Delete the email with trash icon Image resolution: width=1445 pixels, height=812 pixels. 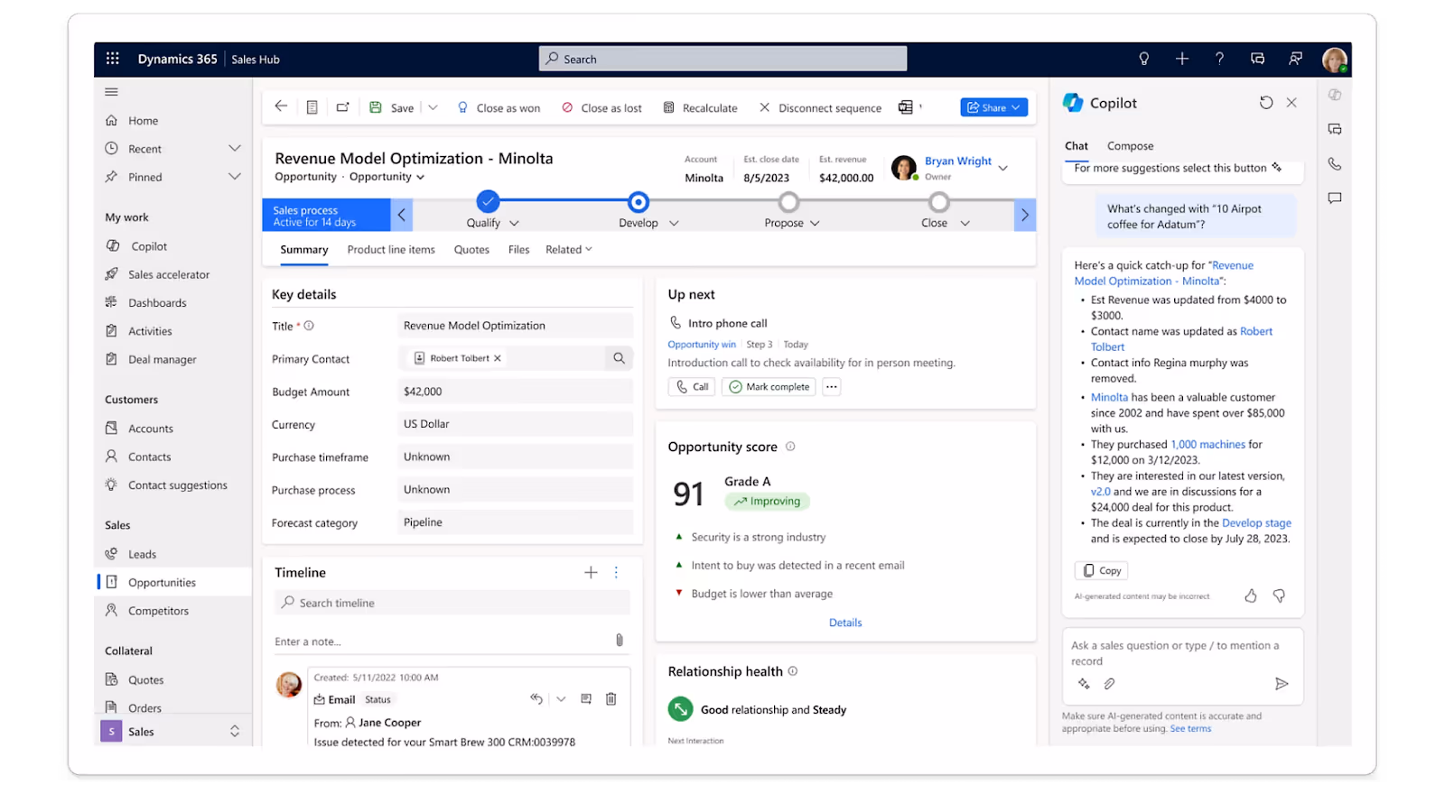pyautogui.click(x=611, y=699)
